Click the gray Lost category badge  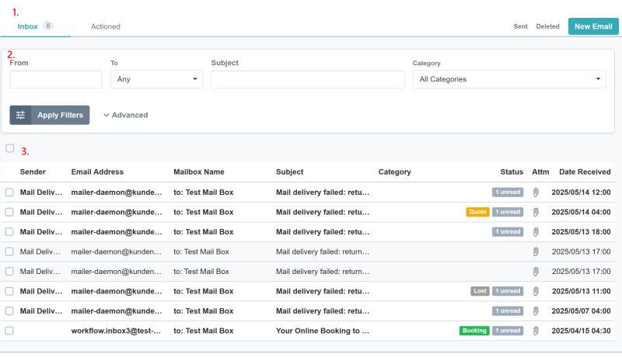pyautogui.click(x=480, y=291)
